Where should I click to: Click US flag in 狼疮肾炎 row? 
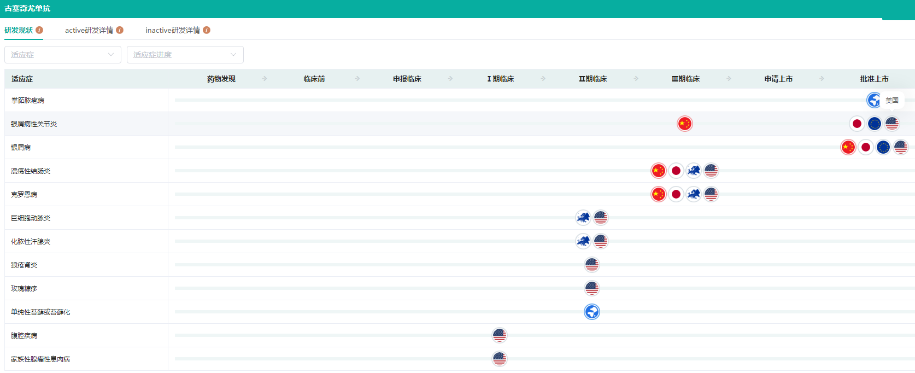[x=591, y=265]
